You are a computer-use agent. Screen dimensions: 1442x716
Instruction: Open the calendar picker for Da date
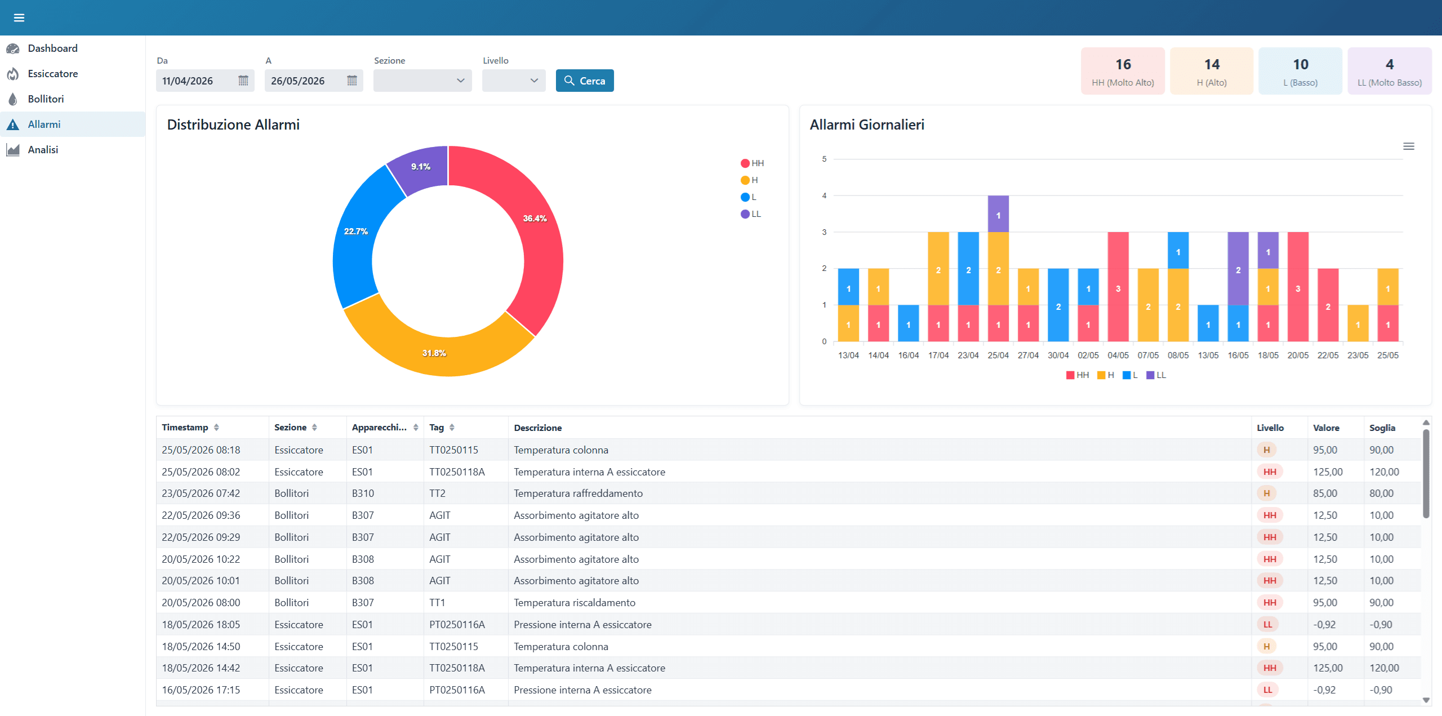click(x=243, y=81)
